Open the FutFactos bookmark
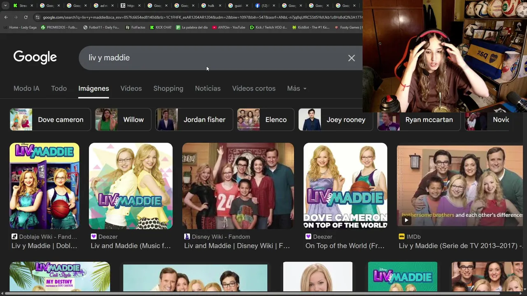 click(x=135, y=28)
